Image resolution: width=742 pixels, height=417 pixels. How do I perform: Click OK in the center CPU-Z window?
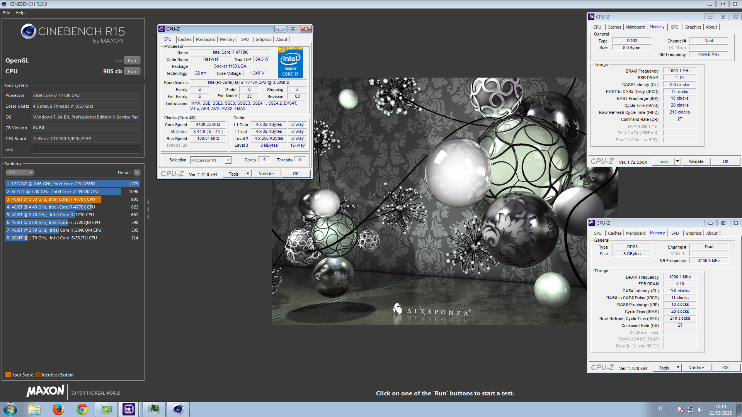(296, 174)
